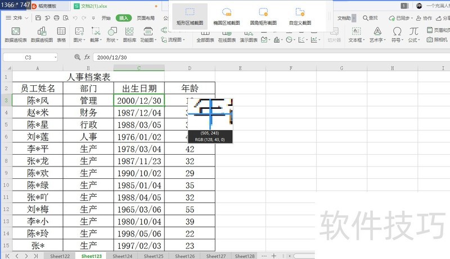Click the save icon in quick toolbar
The width and height of the screenshot is (450, 259).
point(38,18)
